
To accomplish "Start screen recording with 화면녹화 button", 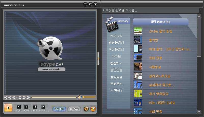I will click(59, 109).
